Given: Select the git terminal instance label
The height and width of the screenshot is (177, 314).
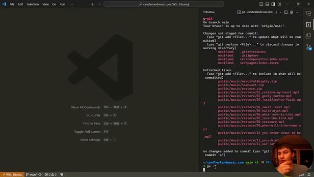Looking at the screenshot, I should pyautogui.click(x=255, y=12).
